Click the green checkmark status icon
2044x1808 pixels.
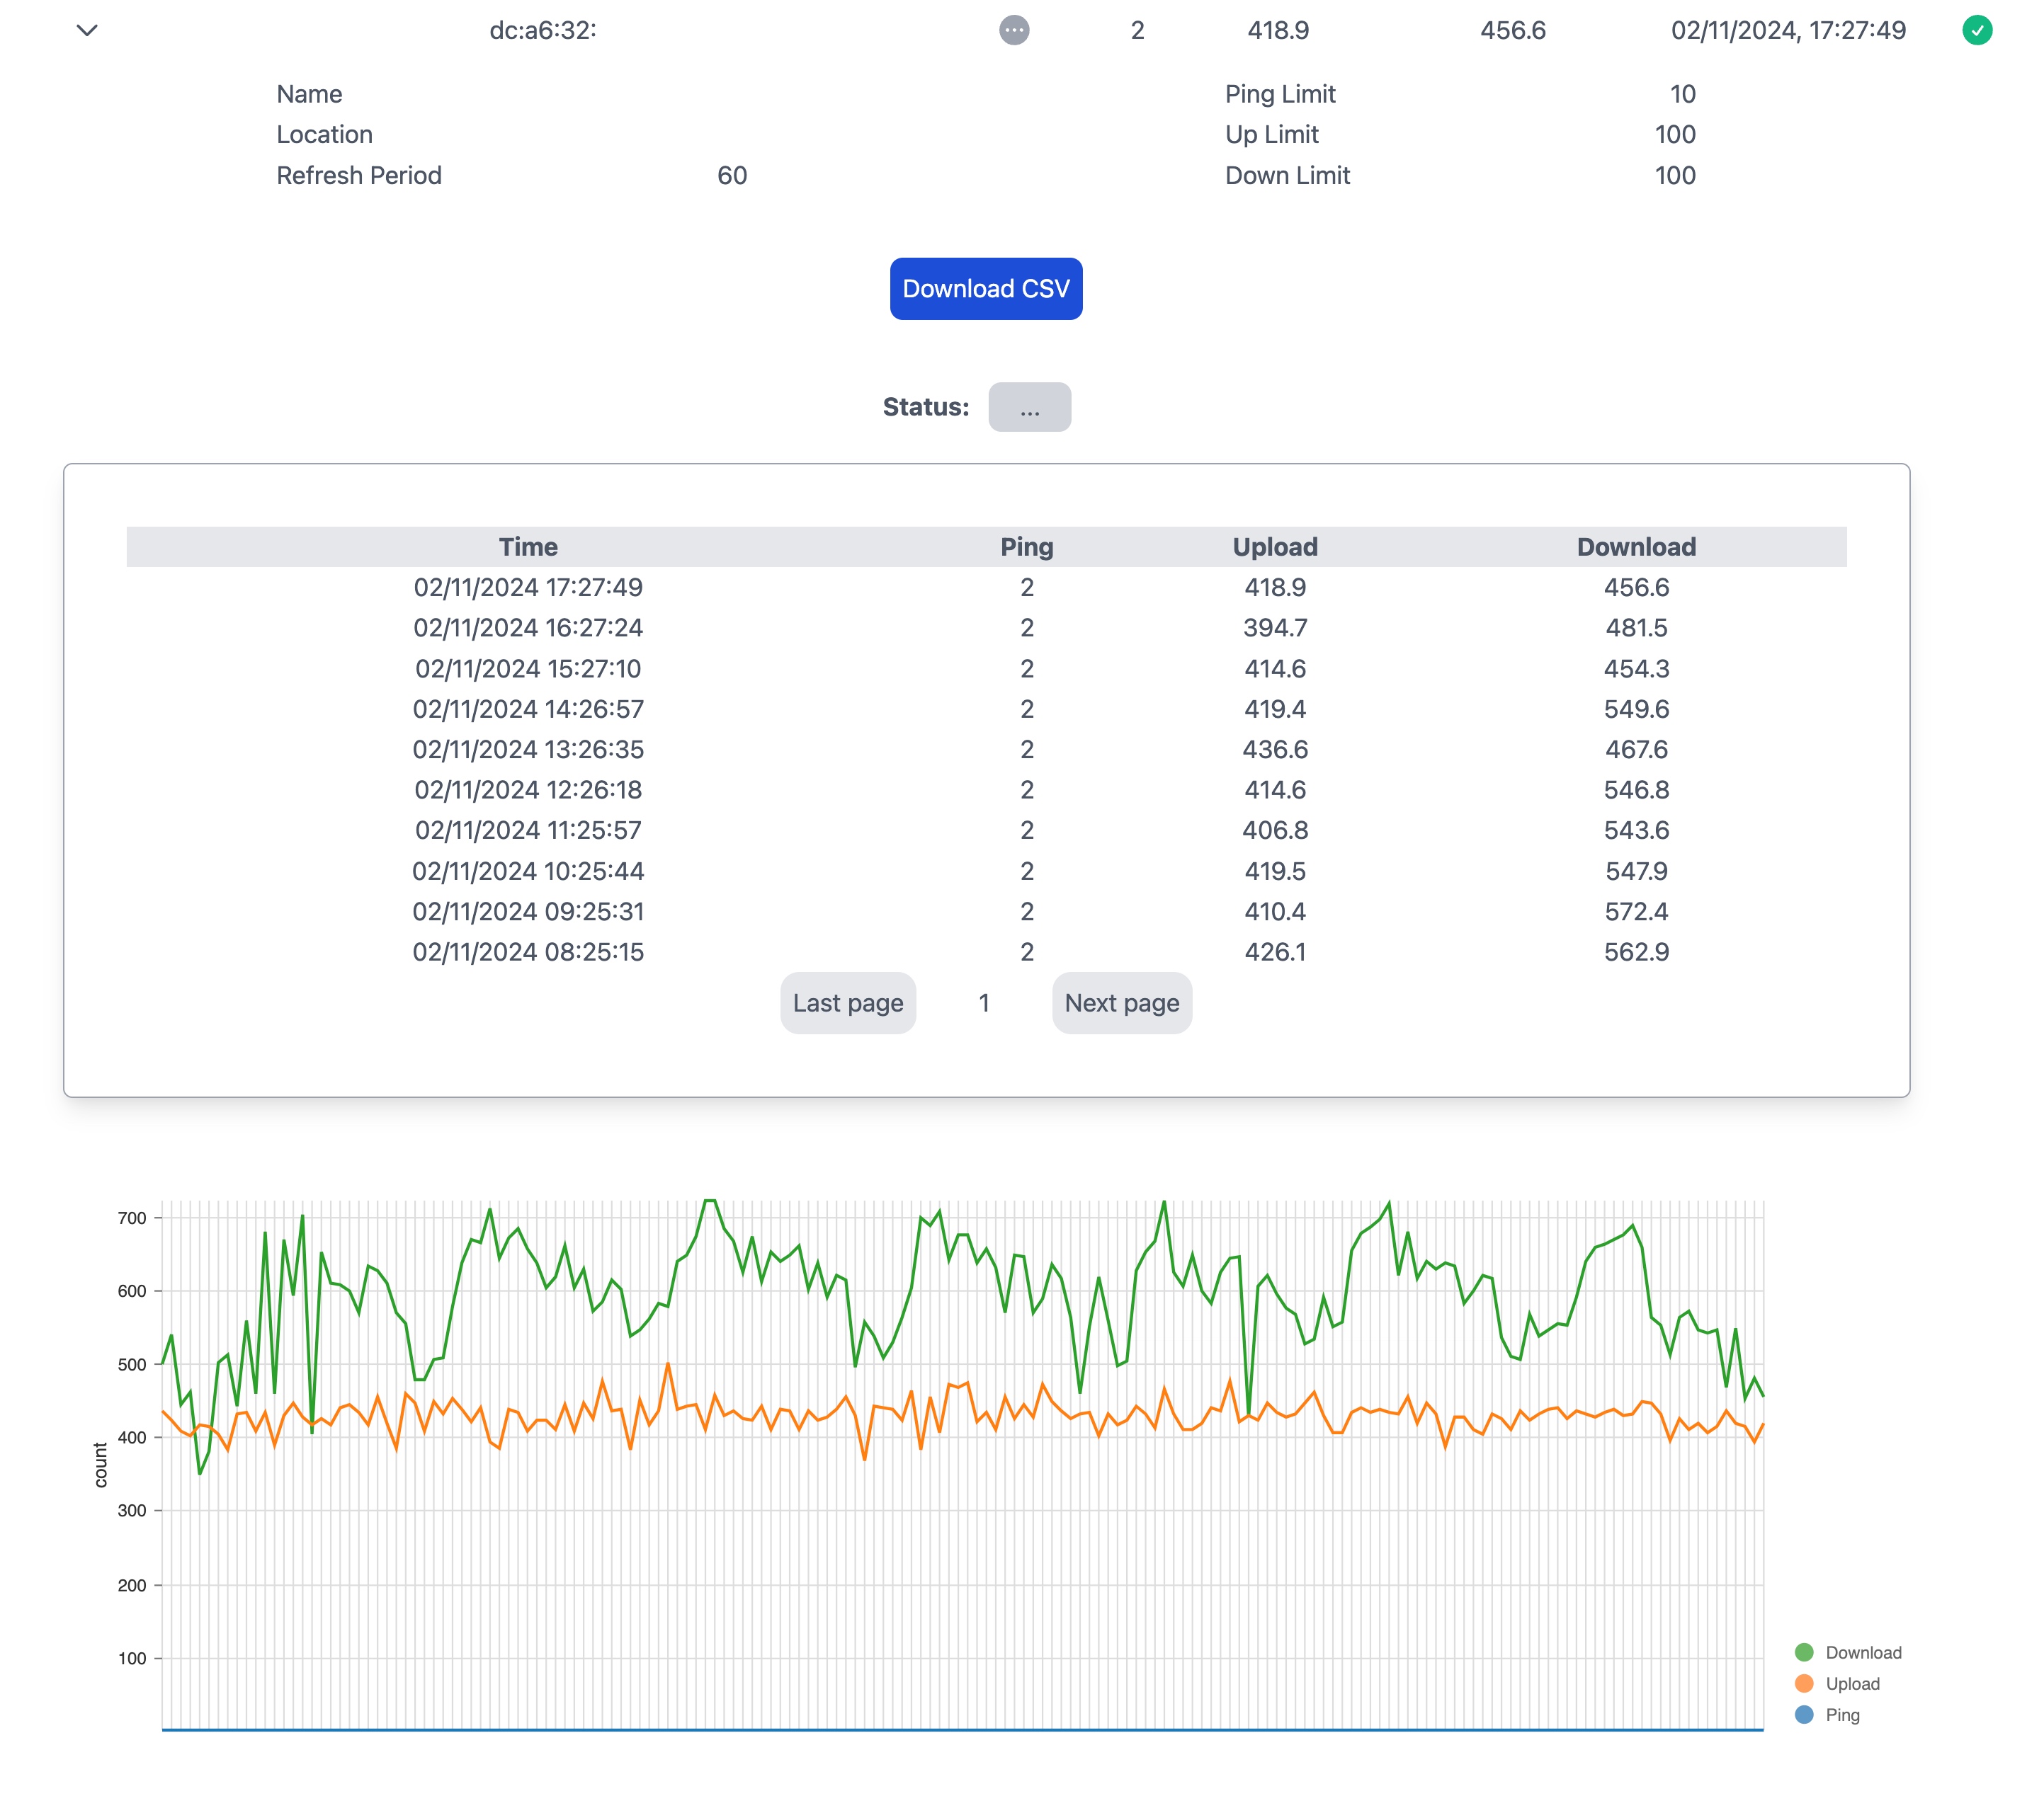tap(1977, 30)
